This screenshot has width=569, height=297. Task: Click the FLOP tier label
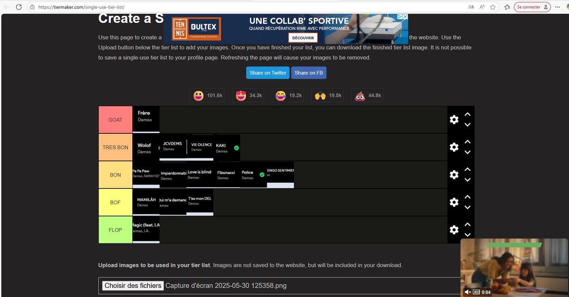coord(115,230)
